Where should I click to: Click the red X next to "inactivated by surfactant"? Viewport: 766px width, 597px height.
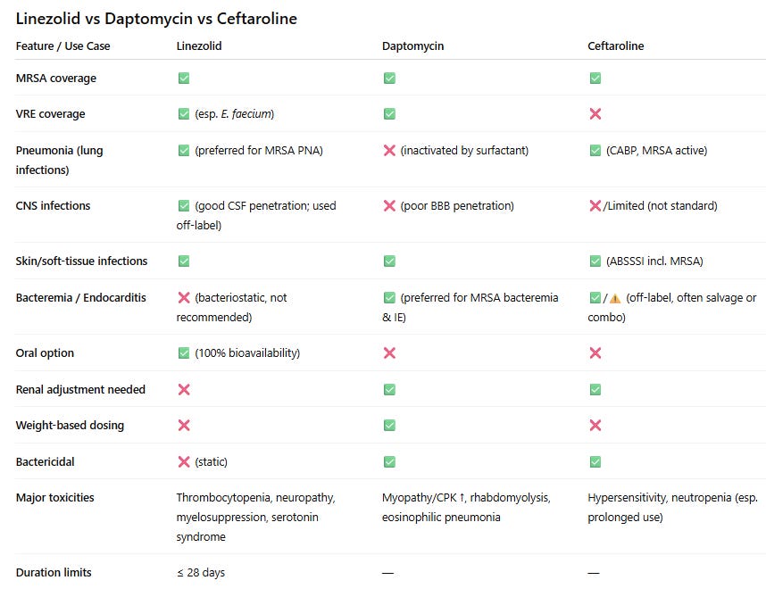coord(389,150)
